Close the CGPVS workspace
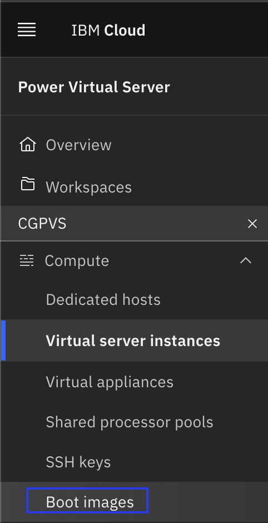This screenshot has height=523, width=268. point(252,224)
